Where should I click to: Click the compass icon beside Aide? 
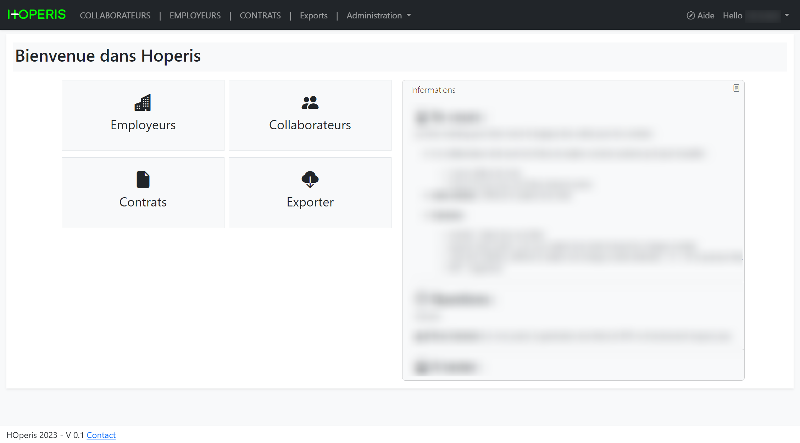click(x=690, y=15)
